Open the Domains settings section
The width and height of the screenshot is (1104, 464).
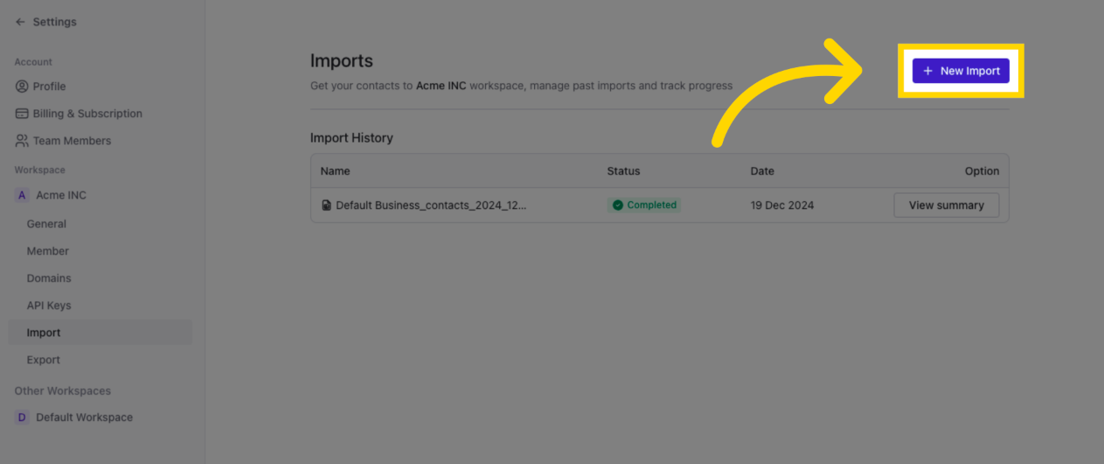[x=49, y=278]
